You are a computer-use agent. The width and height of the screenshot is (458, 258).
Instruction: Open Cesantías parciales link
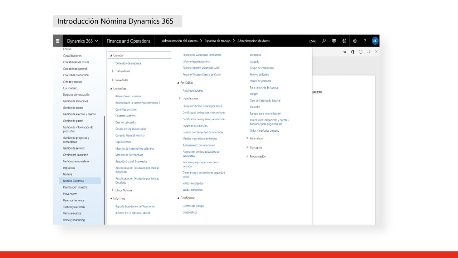(126, 109)
